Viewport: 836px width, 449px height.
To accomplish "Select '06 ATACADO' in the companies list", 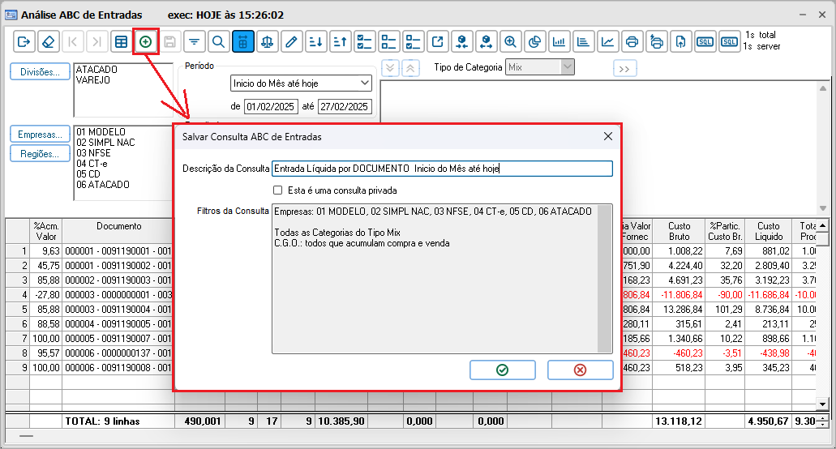I will tap(103, 184).
